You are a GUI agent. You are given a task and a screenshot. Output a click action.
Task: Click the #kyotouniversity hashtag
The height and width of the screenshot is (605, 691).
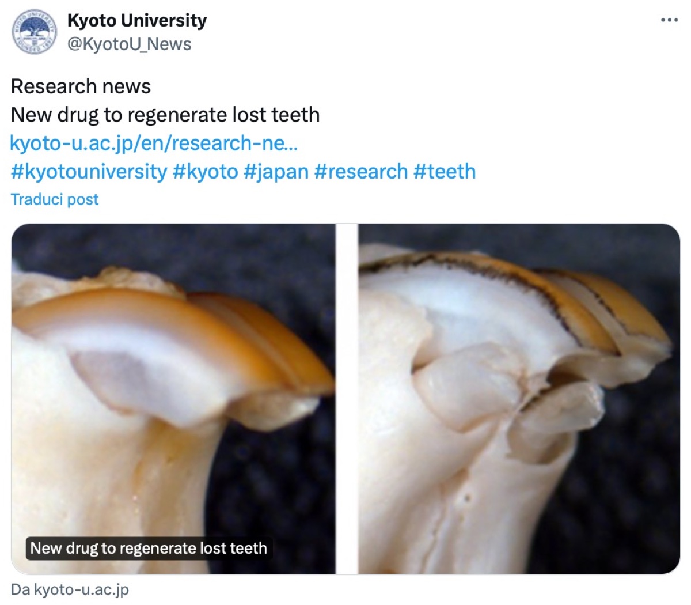coord(89,172)
